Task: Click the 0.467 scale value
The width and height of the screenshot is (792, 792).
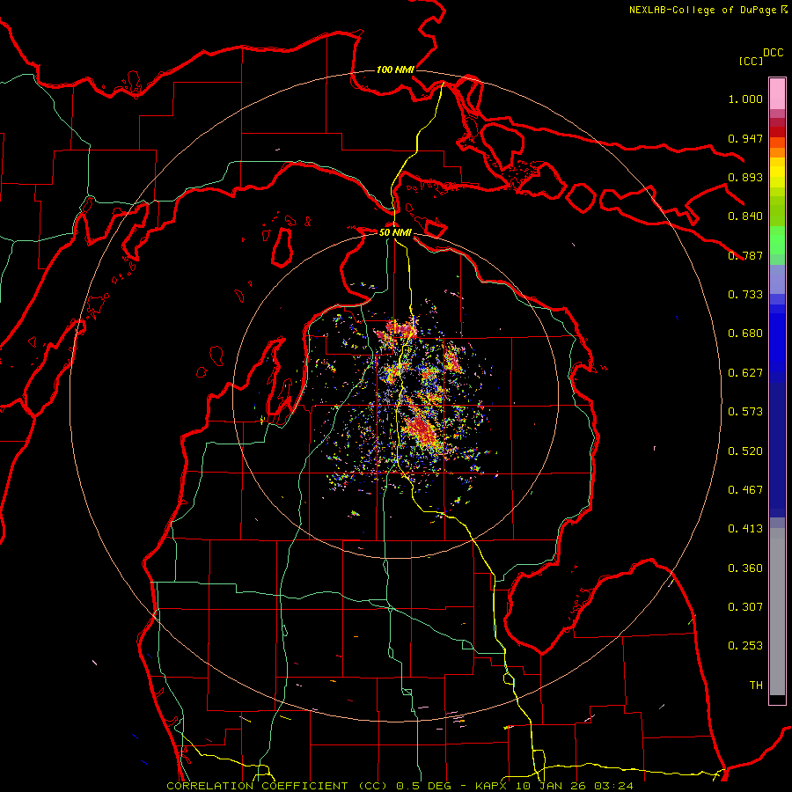Action: coord(745,490)
